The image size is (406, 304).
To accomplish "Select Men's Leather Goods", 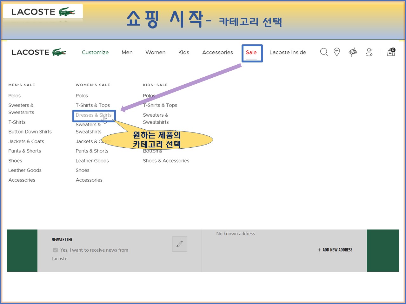I will (x=25, y=170).
